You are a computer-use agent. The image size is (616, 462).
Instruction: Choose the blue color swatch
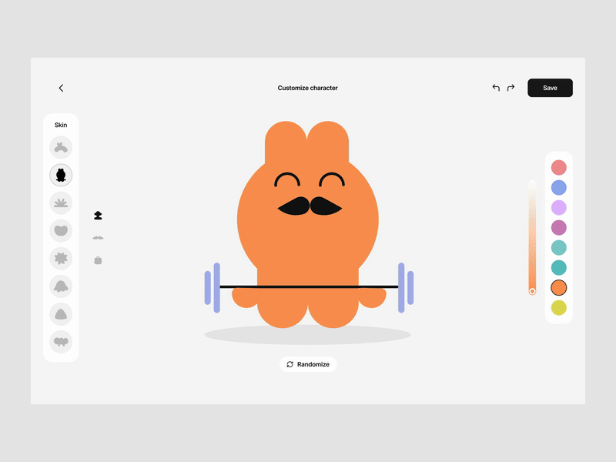tap(559, 187)
